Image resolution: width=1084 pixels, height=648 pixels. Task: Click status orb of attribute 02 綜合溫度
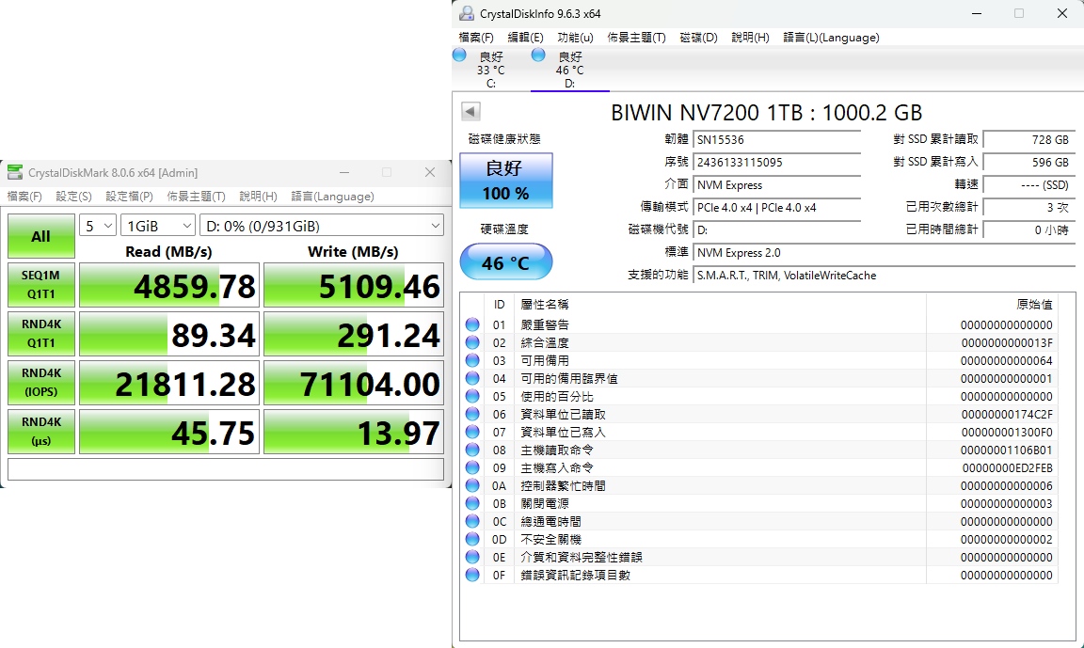click(473, 342)
